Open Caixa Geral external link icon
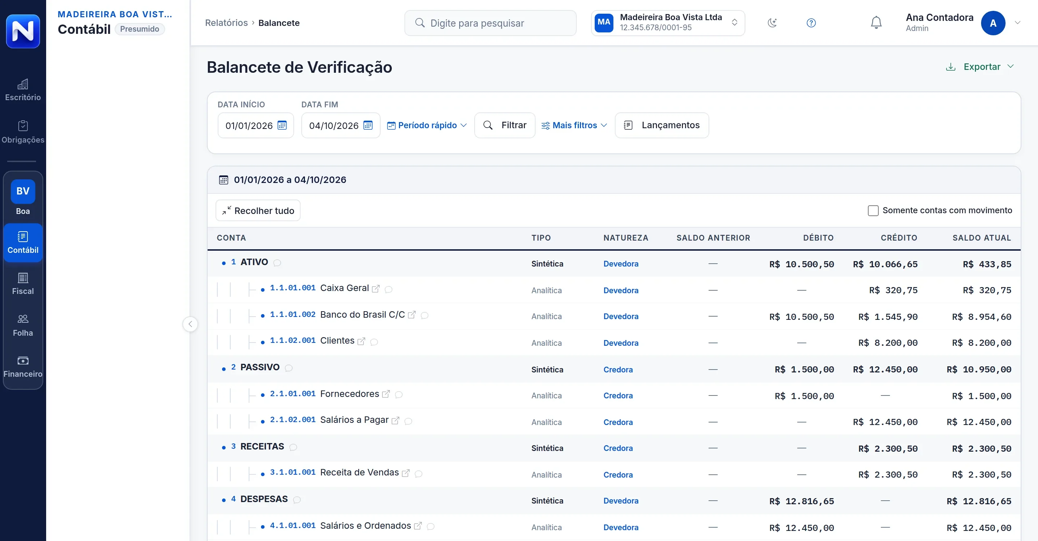Image resolution: width=1038 pixels, height=541 pixels. point(376,289)
